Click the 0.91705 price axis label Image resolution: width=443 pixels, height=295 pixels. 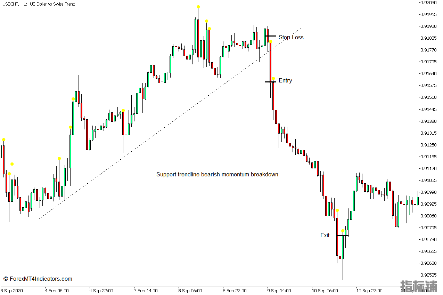[428, 62]
